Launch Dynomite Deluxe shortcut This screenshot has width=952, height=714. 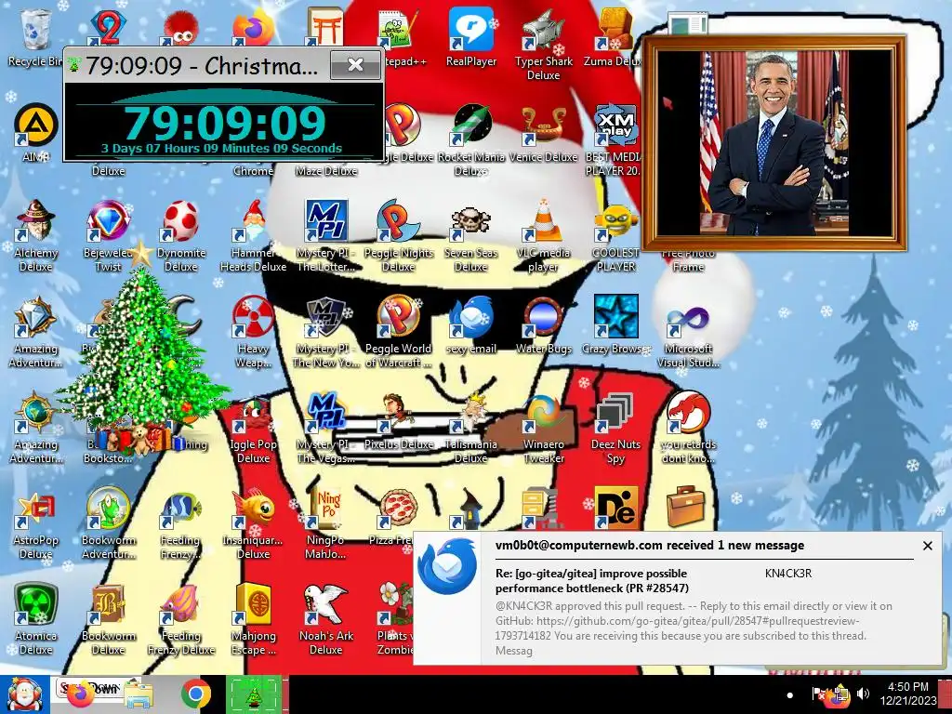(181, 235)
